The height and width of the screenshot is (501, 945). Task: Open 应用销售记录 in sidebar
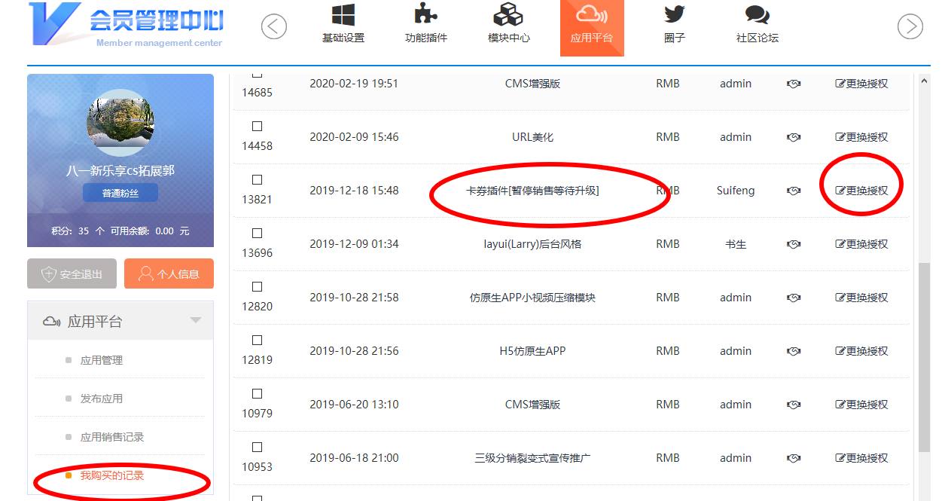[x=111, y=437]
